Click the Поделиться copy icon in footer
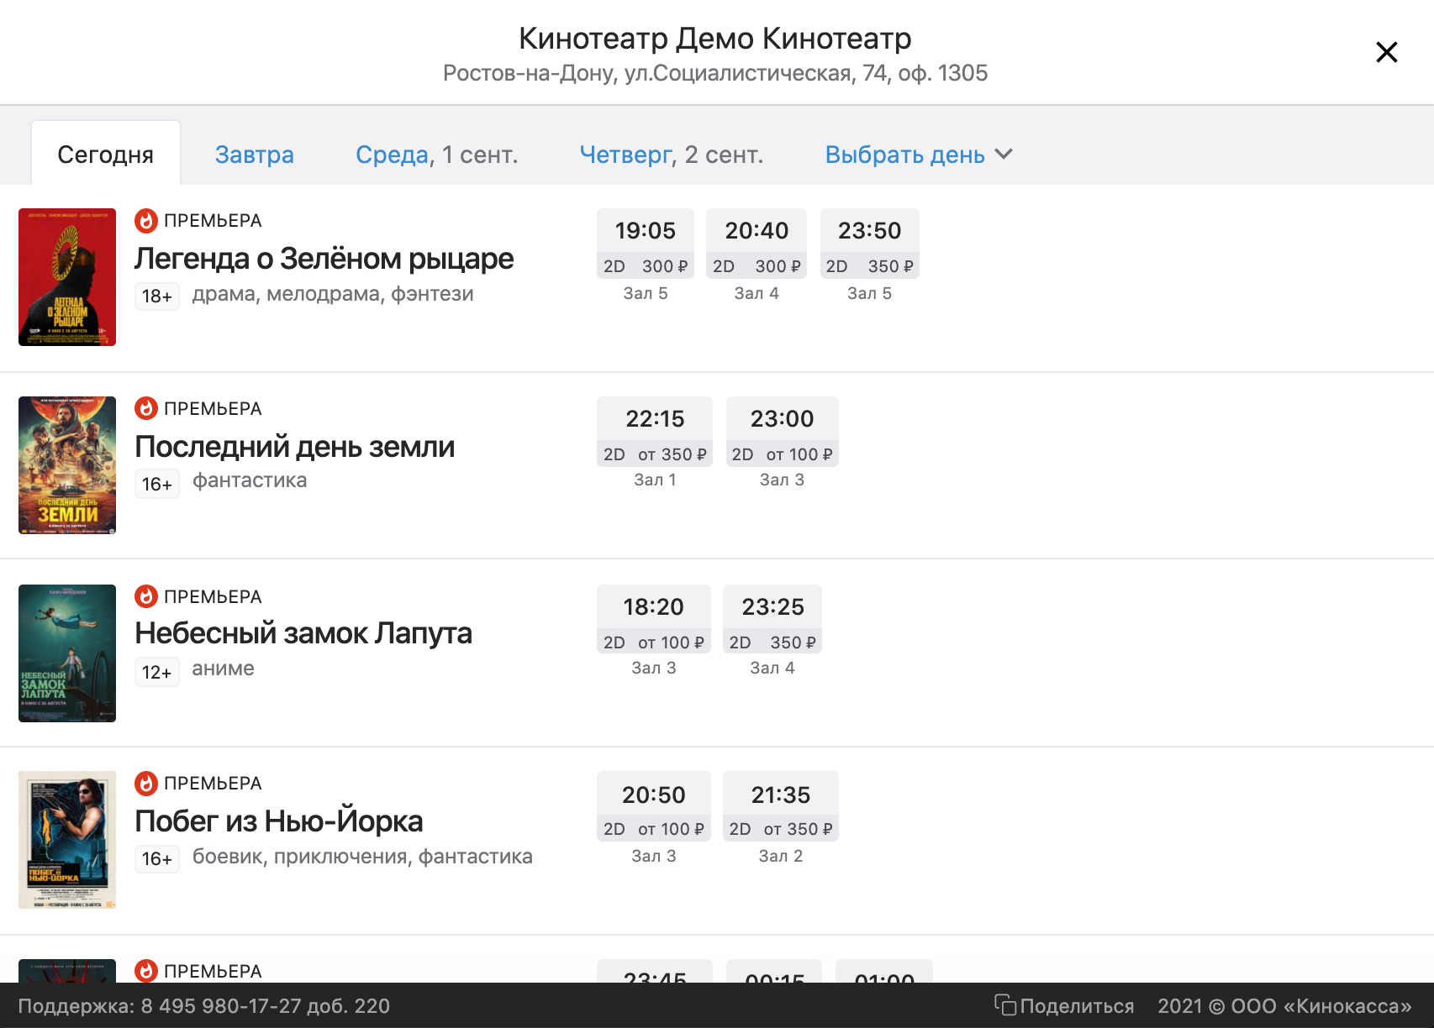 point(1005,1004)
